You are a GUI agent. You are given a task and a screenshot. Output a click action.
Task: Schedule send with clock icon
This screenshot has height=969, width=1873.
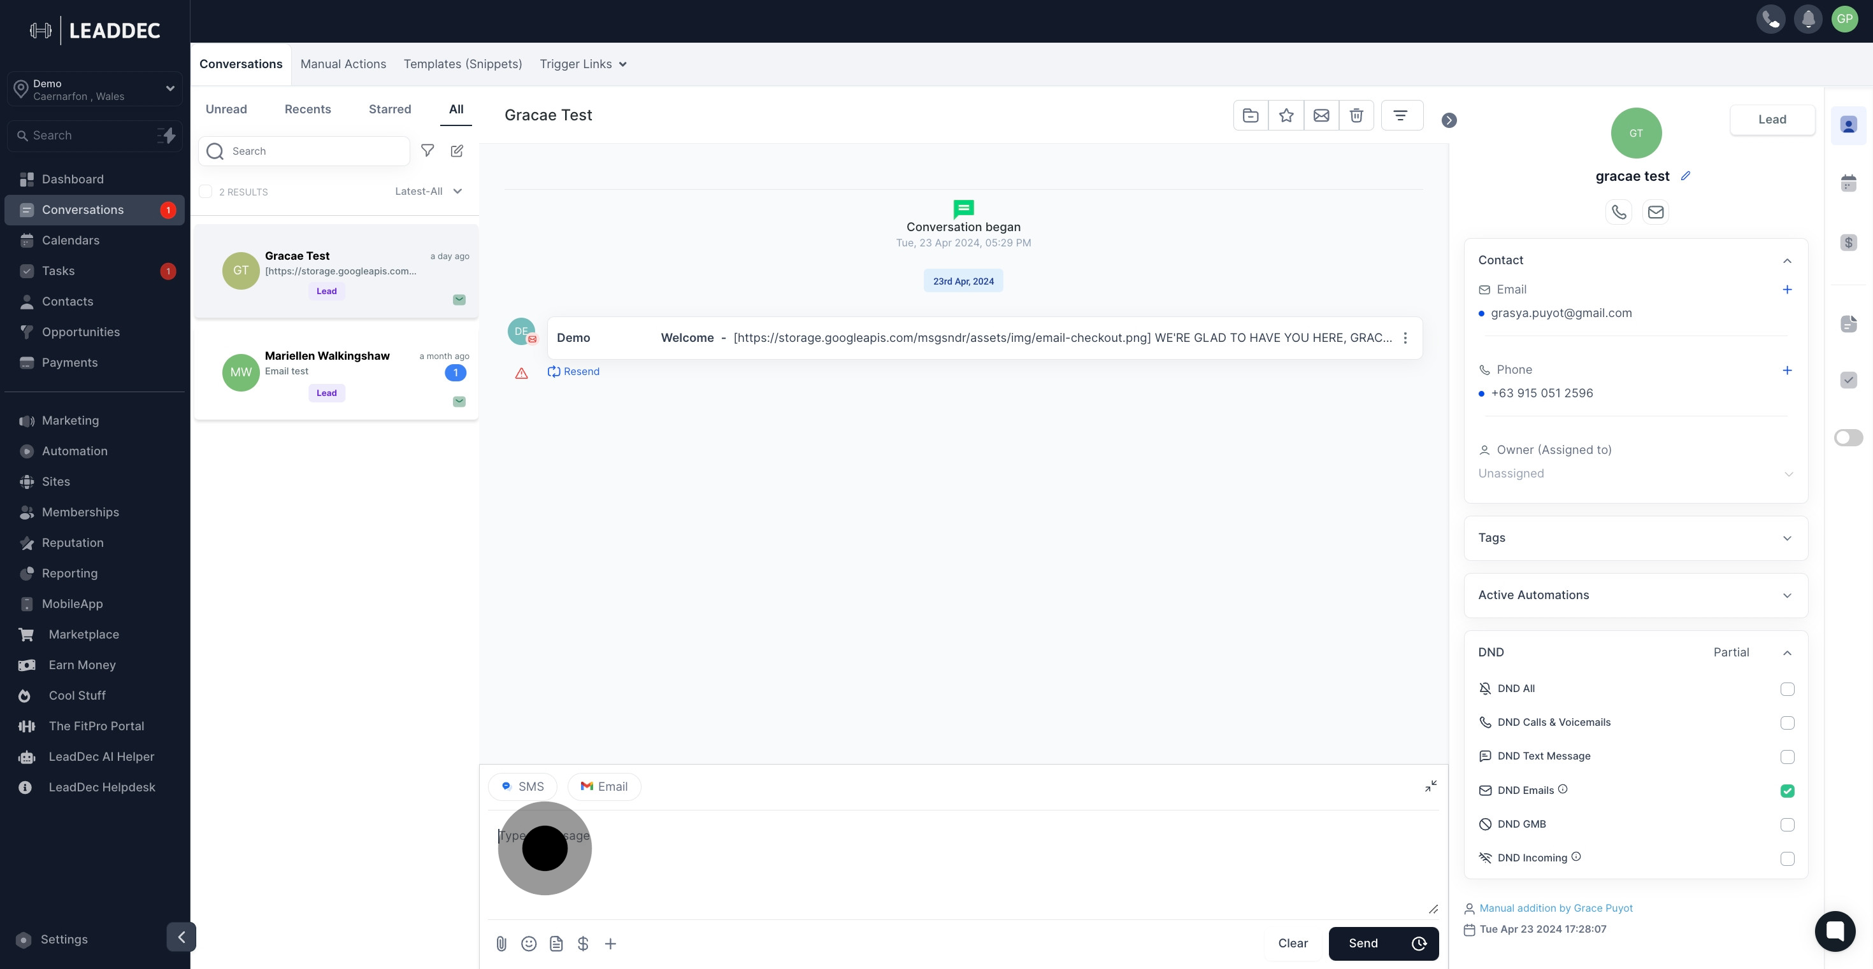pos(1419,943)
